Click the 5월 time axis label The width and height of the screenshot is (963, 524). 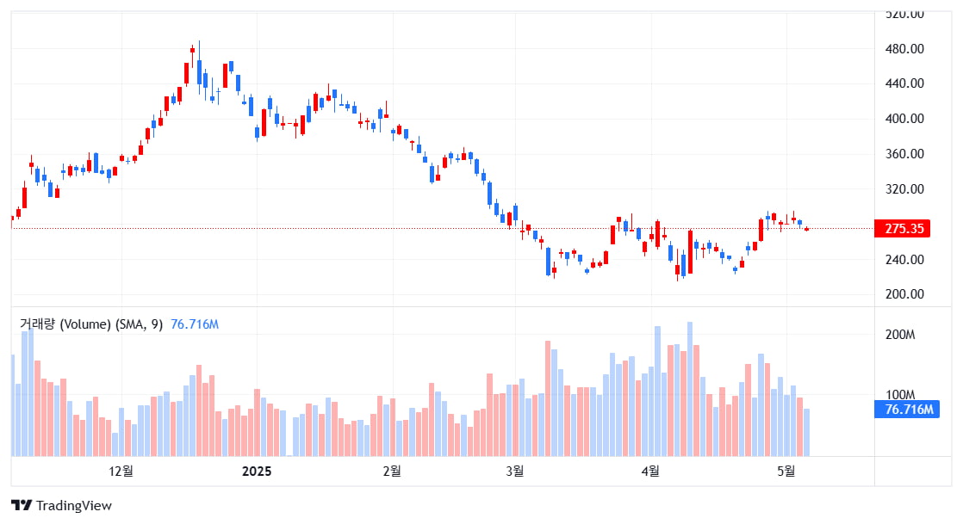click(x=786, y=472)
